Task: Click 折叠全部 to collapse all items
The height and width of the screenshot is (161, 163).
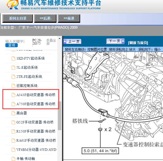Action: [x=51, y=42]
